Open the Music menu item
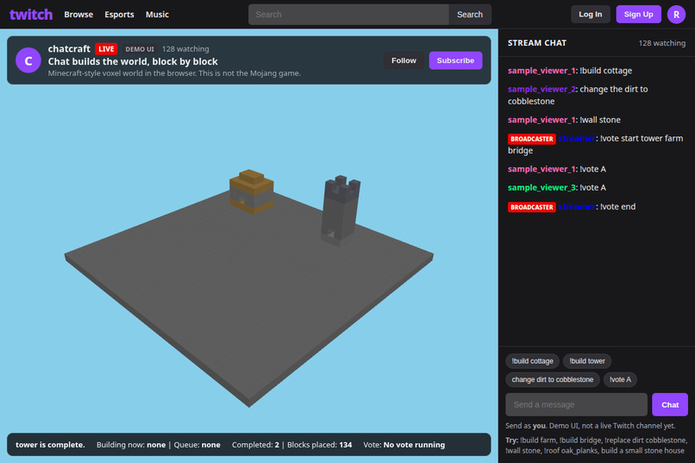Screen dimensions: 695x463 click(157, 15)
